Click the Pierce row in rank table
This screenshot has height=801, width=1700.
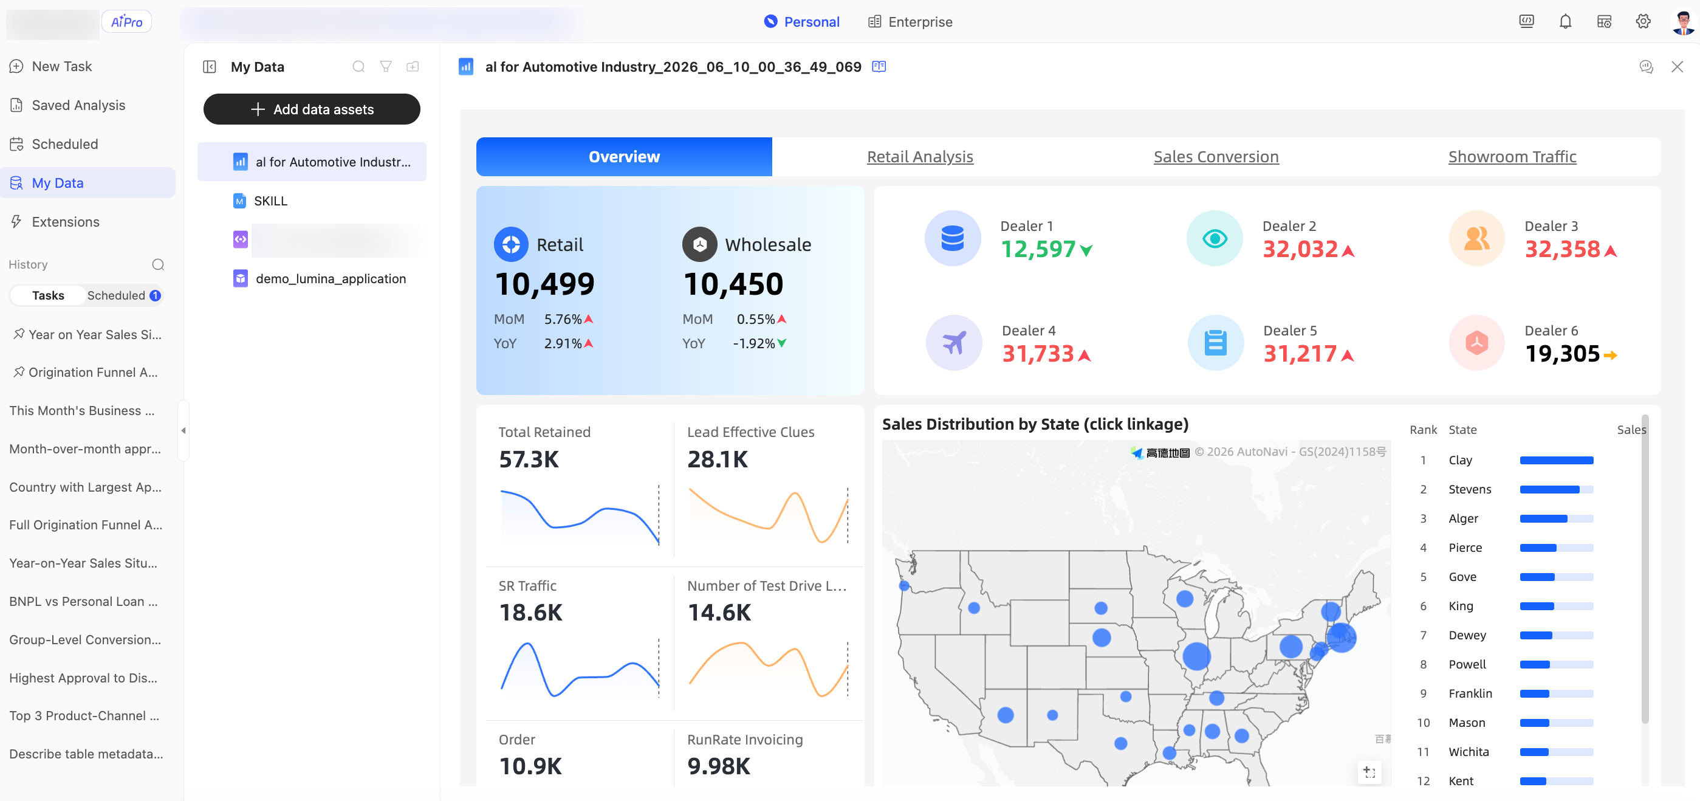[x=1524, y=548]
